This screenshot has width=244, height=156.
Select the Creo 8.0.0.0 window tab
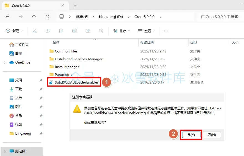(x=35, y=6)
